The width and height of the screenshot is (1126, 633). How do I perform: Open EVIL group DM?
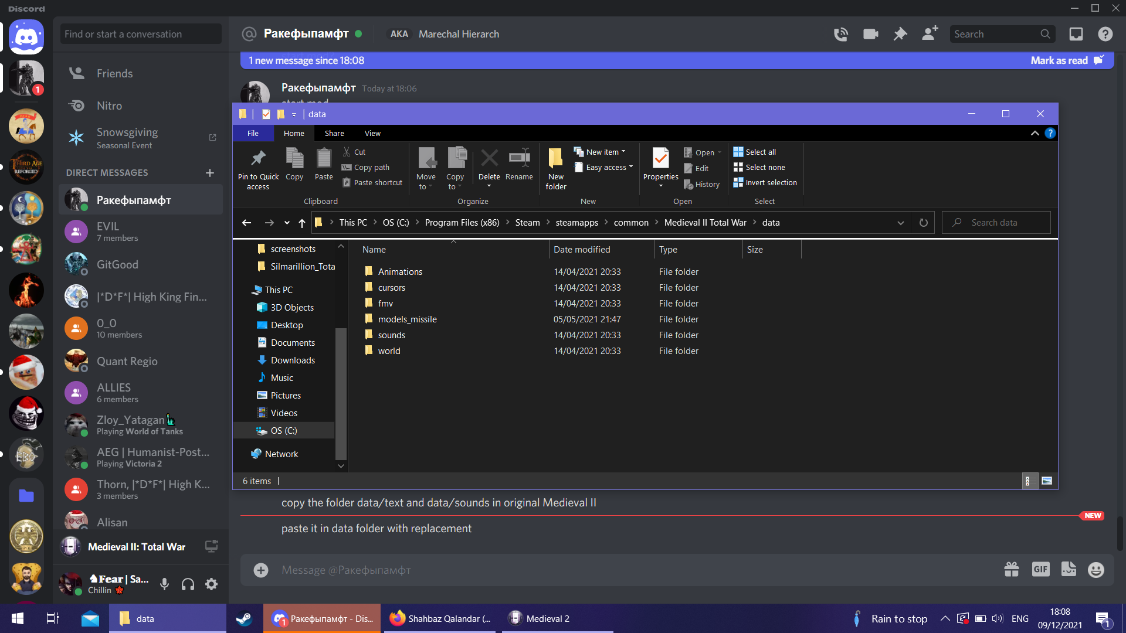(141, 232)
